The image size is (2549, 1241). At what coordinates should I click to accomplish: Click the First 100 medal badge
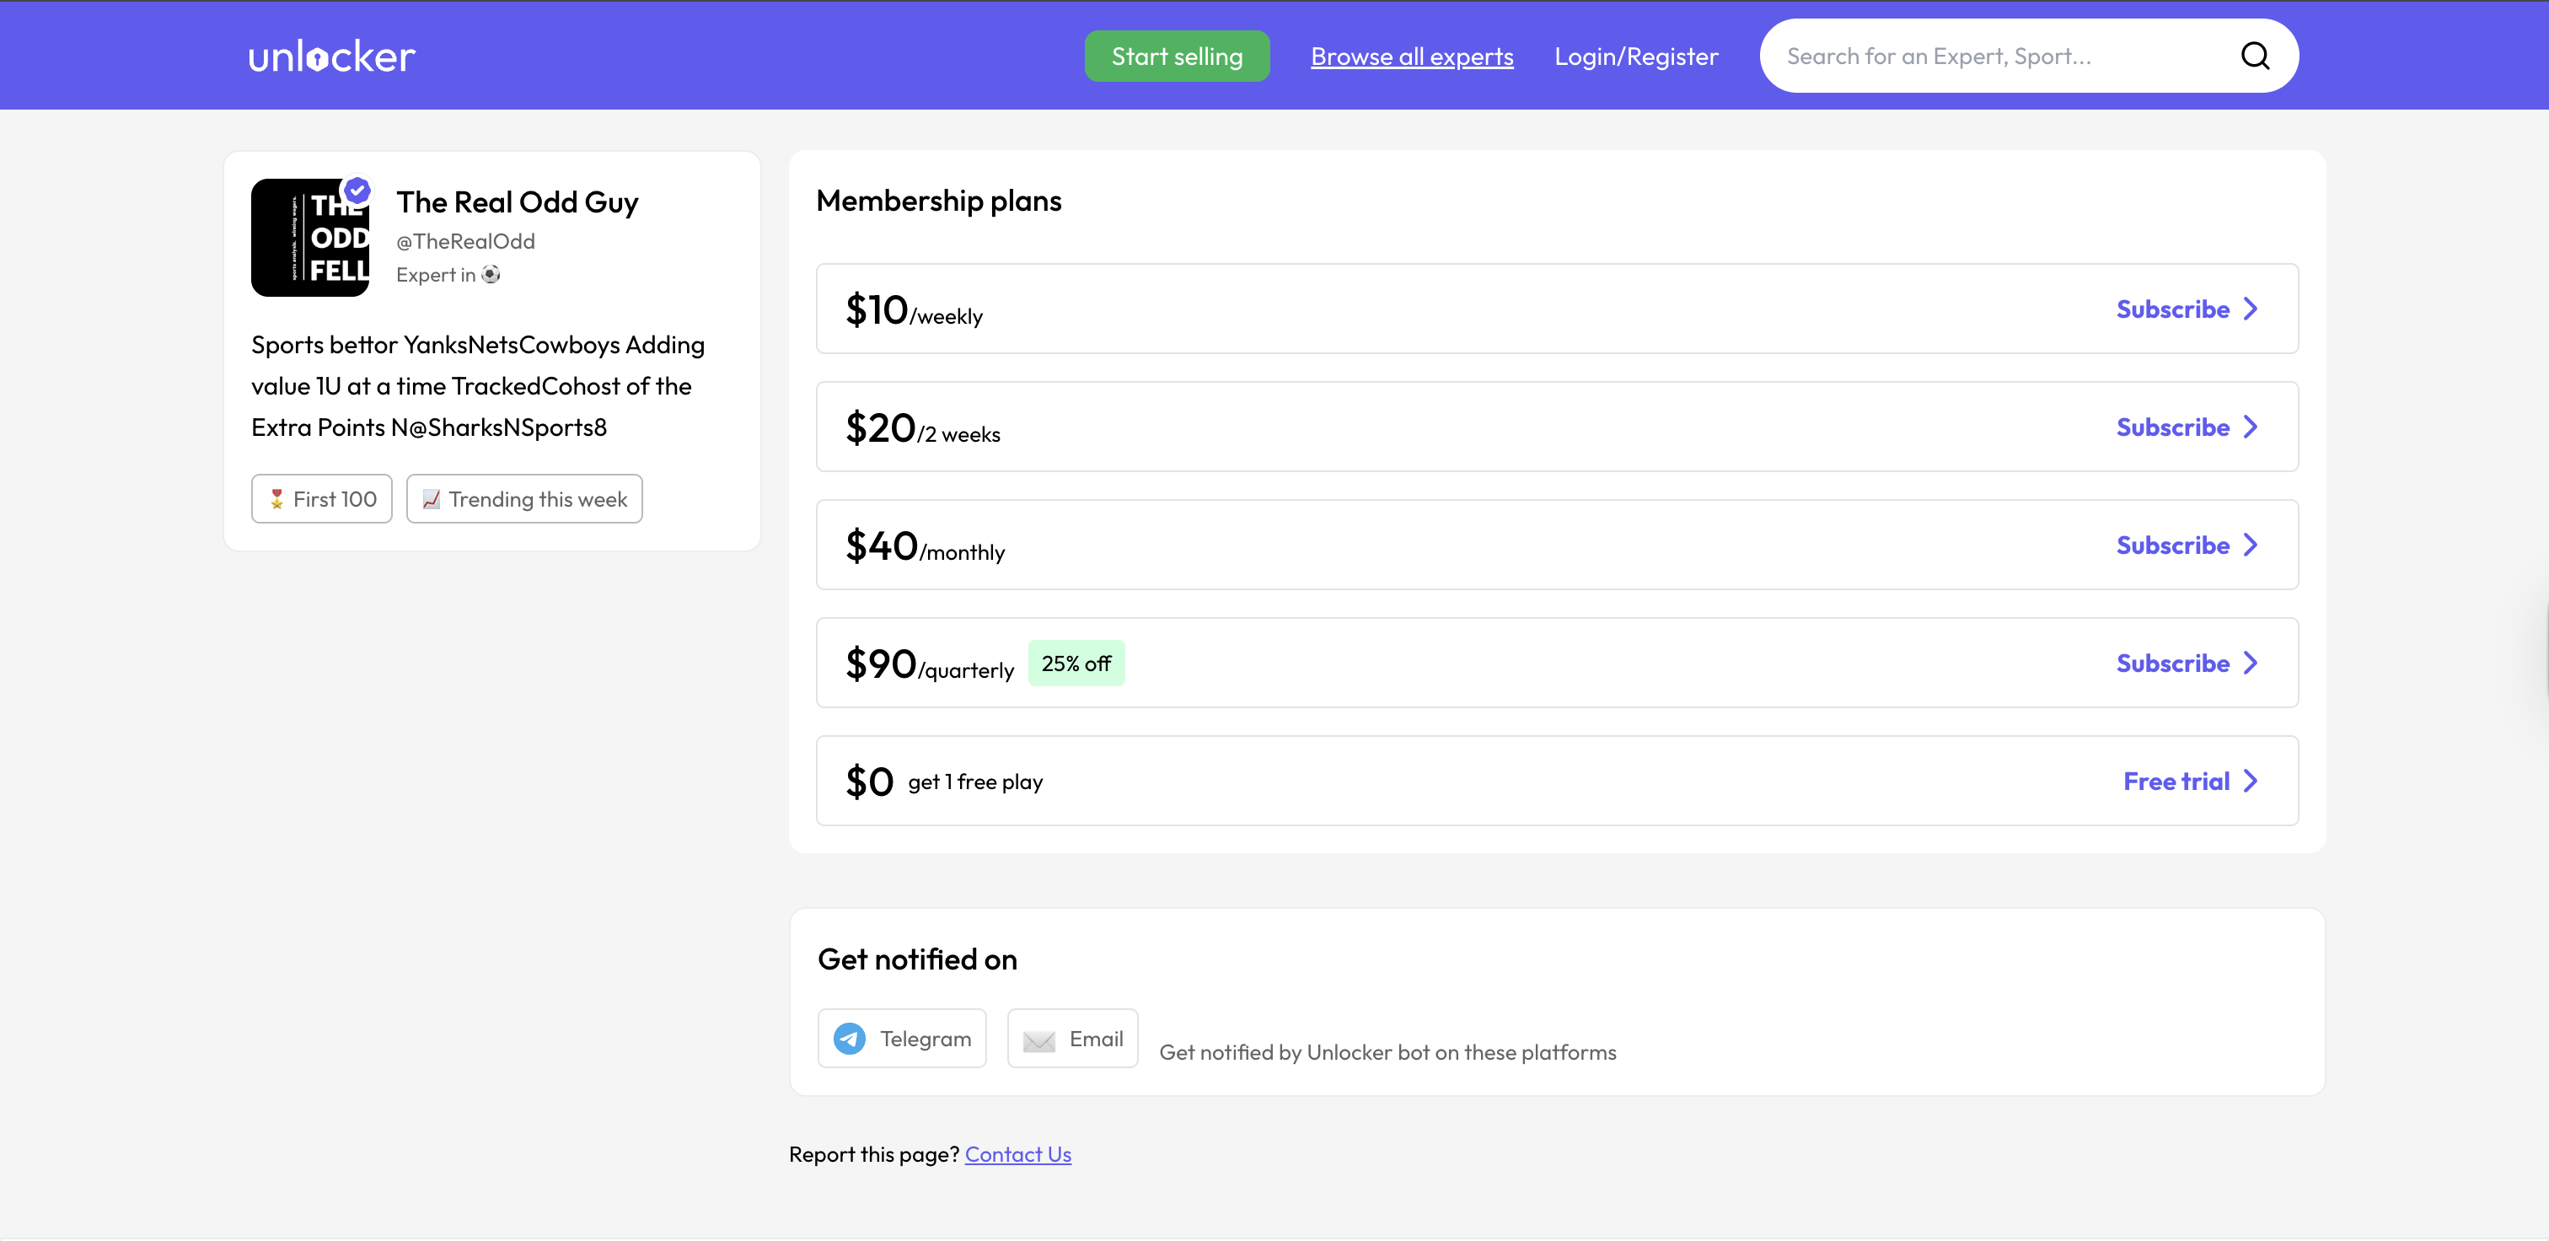322,499
